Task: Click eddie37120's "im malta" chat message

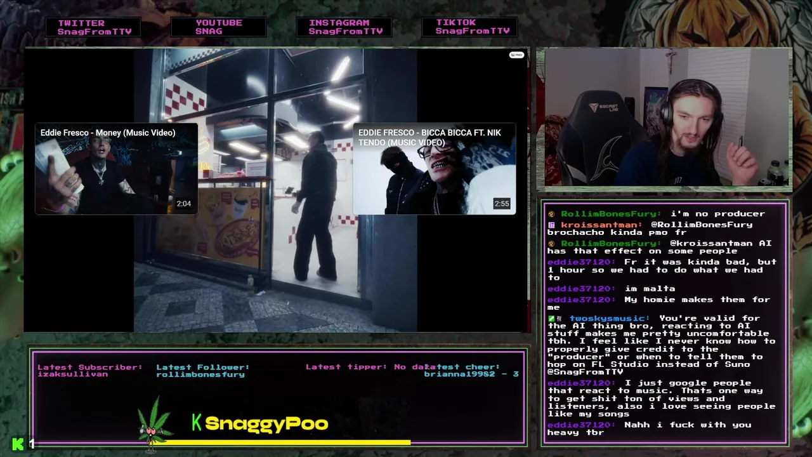Action: [611, 289]
